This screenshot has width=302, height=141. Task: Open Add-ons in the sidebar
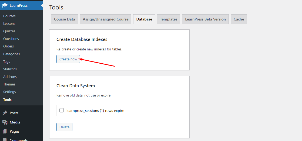point(10,77)
